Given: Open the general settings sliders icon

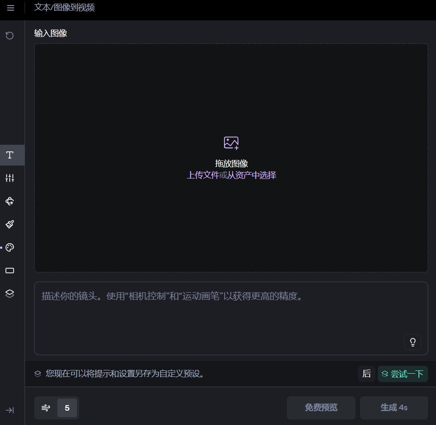Looking at the screenshot, I should pos(10,178).
